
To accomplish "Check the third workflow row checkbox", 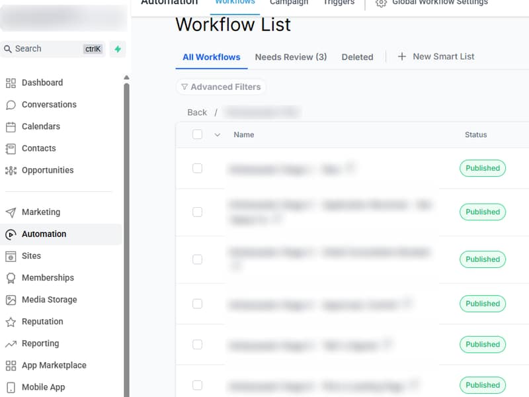I will 197,259.
